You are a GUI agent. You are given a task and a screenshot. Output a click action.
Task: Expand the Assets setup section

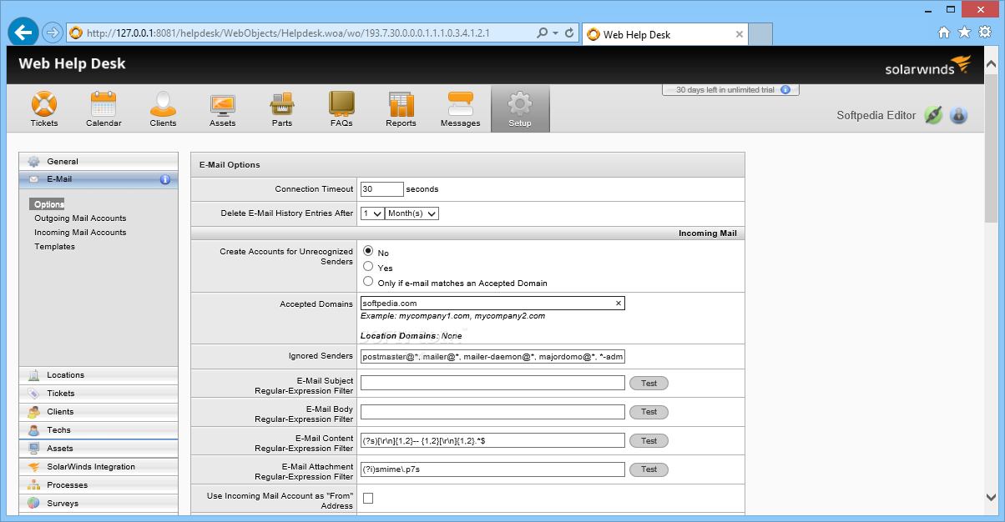tap(98, 449)
